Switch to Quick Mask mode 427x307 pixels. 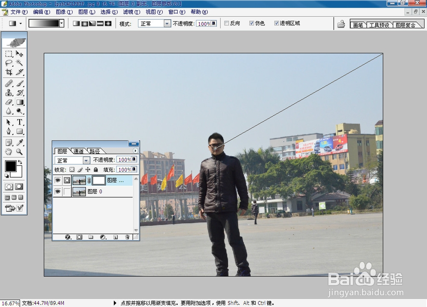(19, 187)
